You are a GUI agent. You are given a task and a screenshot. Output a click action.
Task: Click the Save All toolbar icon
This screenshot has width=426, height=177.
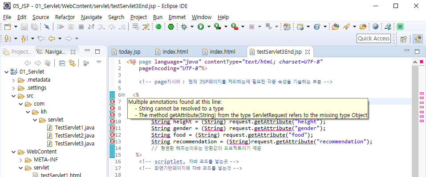point(35,27)
